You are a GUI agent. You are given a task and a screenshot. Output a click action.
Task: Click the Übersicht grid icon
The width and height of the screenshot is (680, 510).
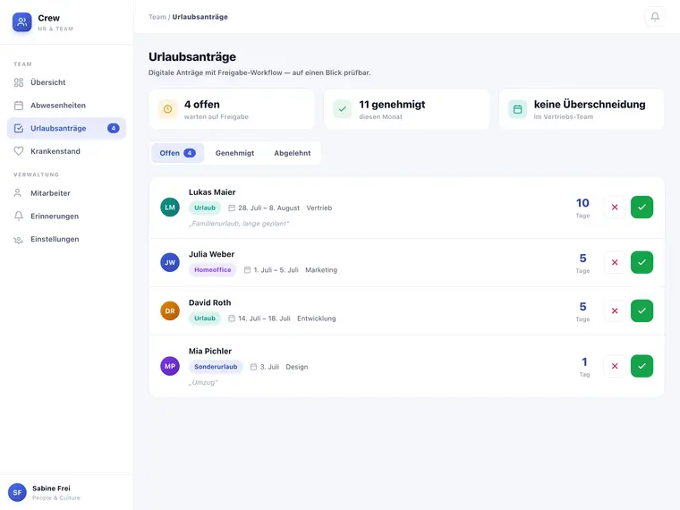[19, 82]
